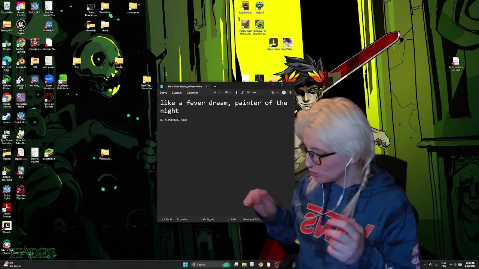Open the H1 heading dropdown
479x269 pixels.
click(217, 93)
